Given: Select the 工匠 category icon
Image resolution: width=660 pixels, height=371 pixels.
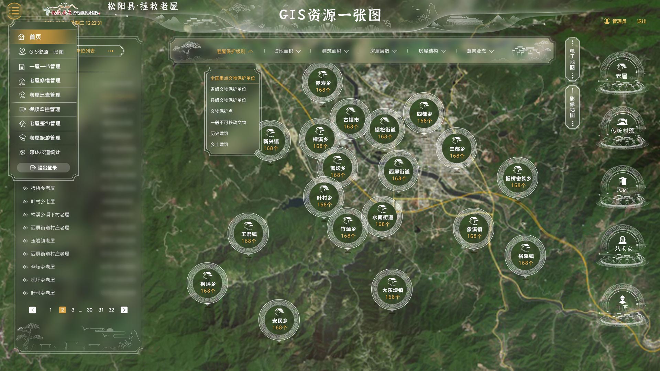Looking at the screenshot, I should (x=622, y=304).
